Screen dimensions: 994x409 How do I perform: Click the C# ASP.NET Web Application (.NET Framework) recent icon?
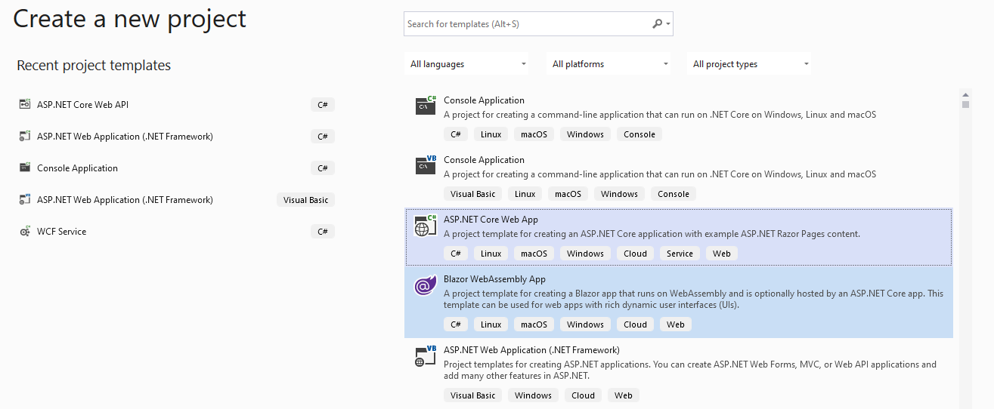25,137
